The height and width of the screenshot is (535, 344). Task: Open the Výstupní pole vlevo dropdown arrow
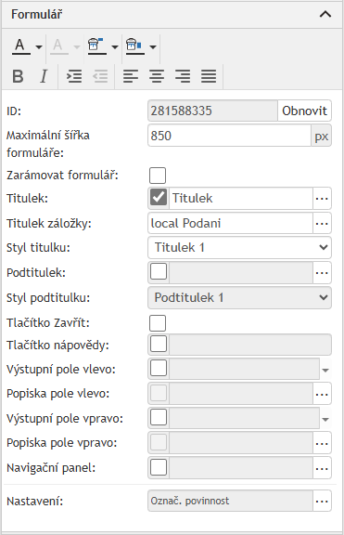[325, 370]
